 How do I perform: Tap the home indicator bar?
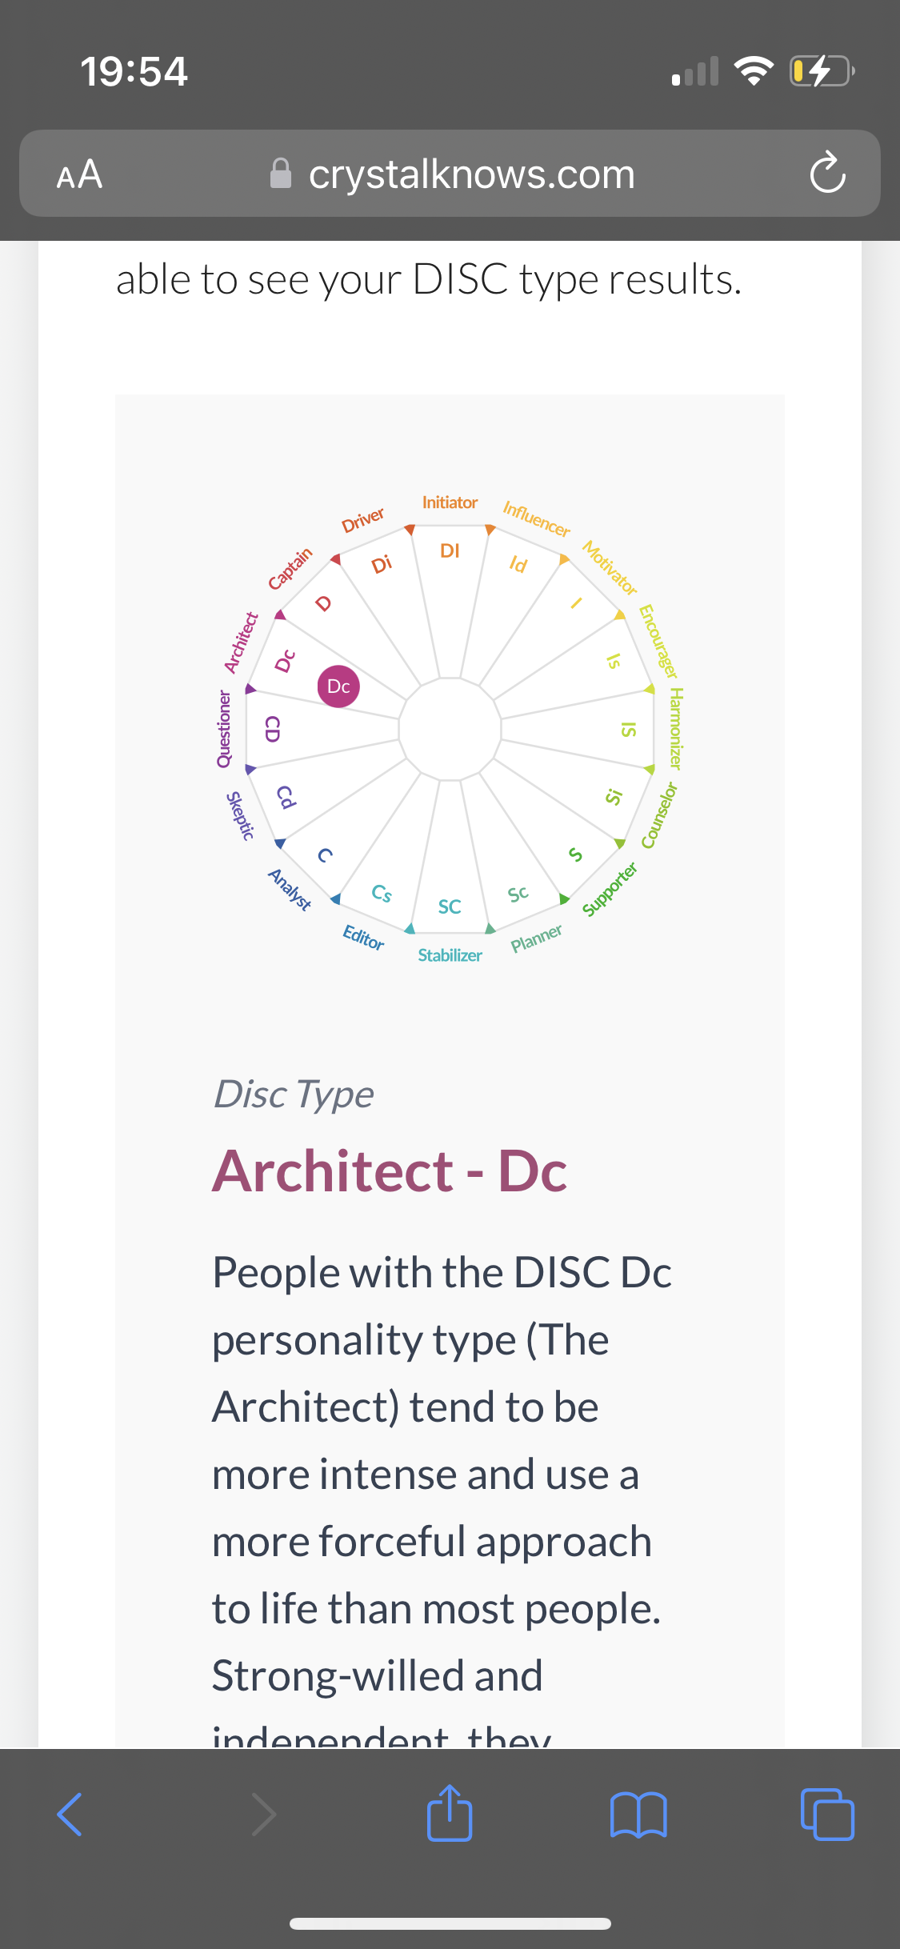[450, 1924]
